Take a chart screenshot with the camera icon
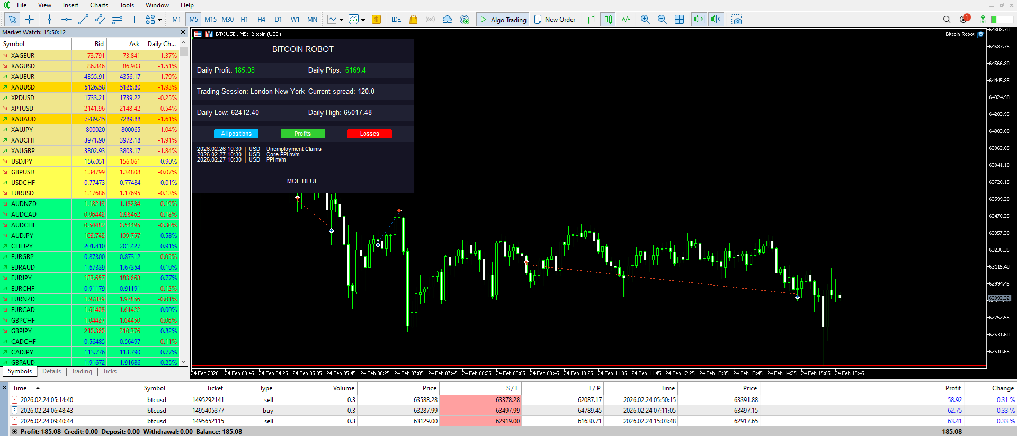This screenshot has height=436, width=1017. pos(736,20)
